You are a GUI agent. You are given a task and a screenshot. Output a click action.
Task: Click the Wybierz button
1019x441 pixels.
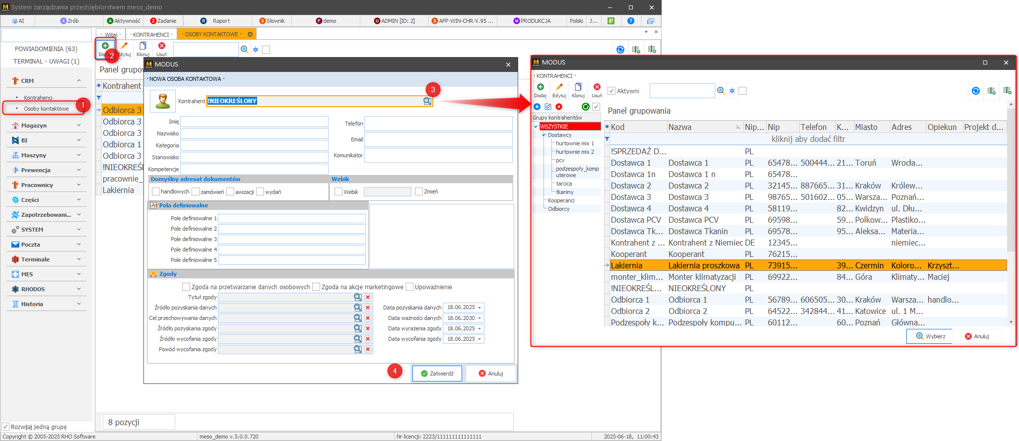[x=930, y=336]
